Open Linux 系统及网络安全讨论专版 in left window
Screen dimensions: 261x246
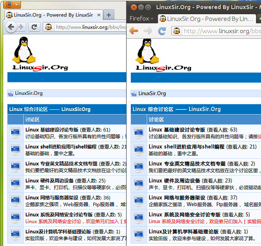click(59, 214)
